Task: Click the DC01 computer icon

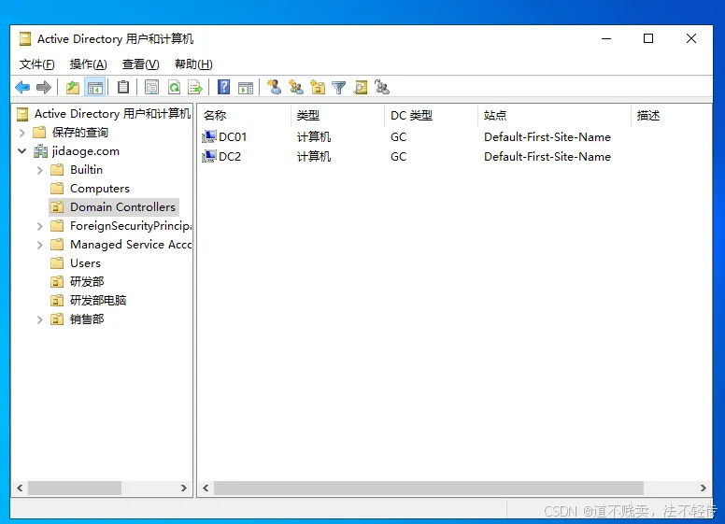Action: point(209,136)
